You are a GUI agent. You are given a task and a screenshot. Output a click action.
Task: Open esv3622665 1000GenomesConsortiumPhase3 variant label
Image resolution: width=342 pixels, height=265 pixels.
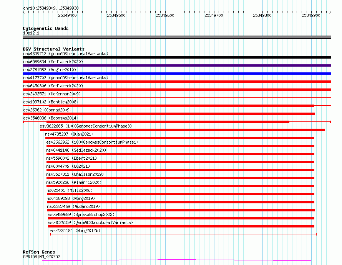[86, 126]
